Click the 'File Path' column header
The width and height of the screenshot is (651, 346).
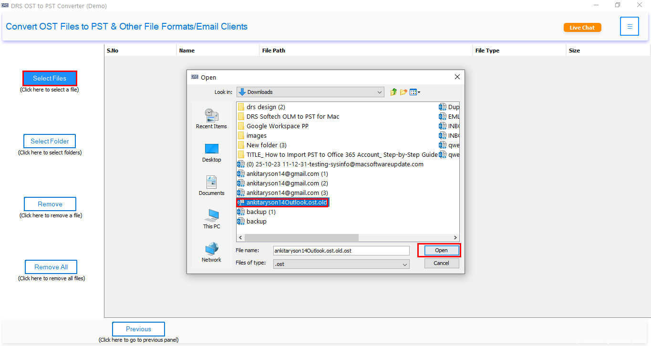pos(366,50)
